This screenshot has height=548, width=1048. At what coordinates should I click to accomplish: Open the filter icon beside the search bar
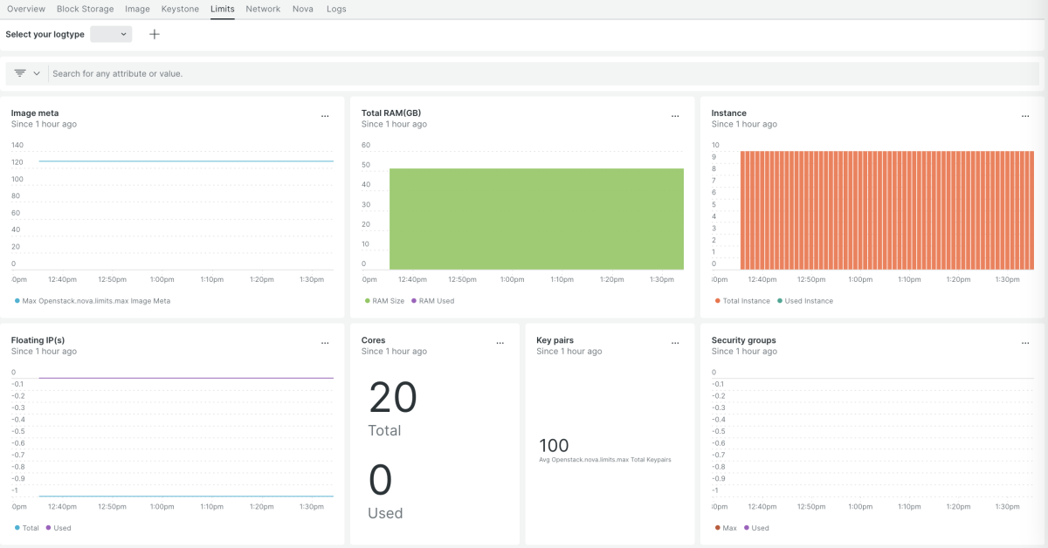[x=18, y=73]
